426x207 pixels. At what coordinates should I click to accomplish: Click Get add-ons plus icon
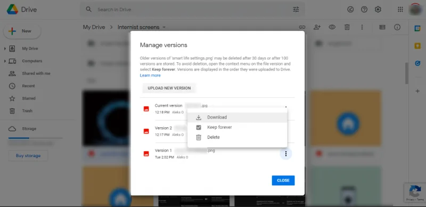(417, 92)
